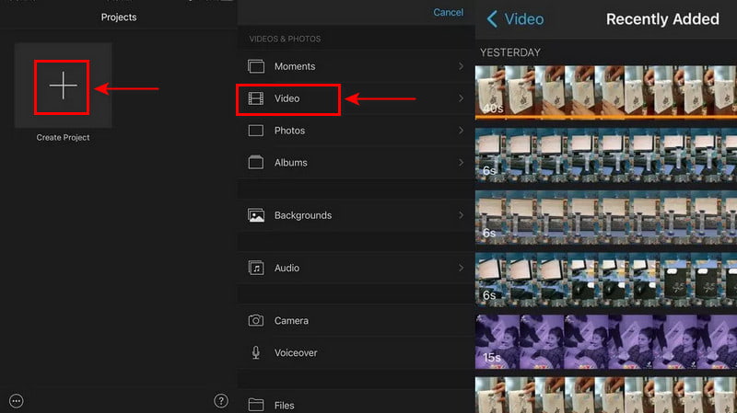The height and width of the screenshot is (413, 737).
Task: Tap the plus icon to create project
Action: coord(63,86)
